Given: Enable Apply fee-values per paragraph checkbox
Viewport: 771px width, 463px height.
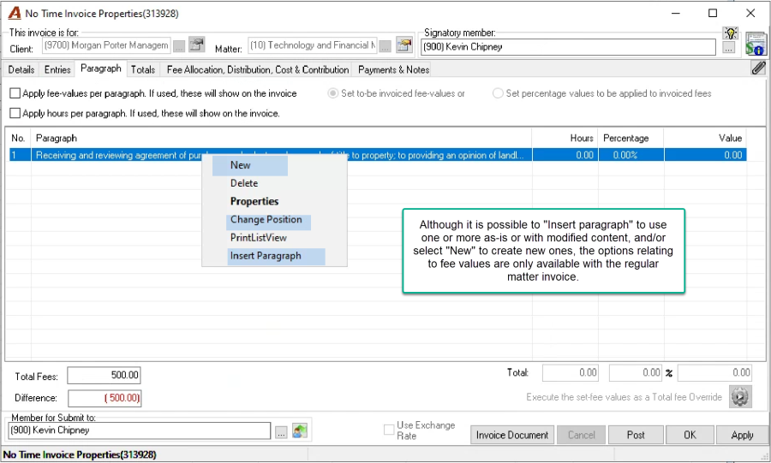Looking at the screenshot, I should (x=15, y=93).
